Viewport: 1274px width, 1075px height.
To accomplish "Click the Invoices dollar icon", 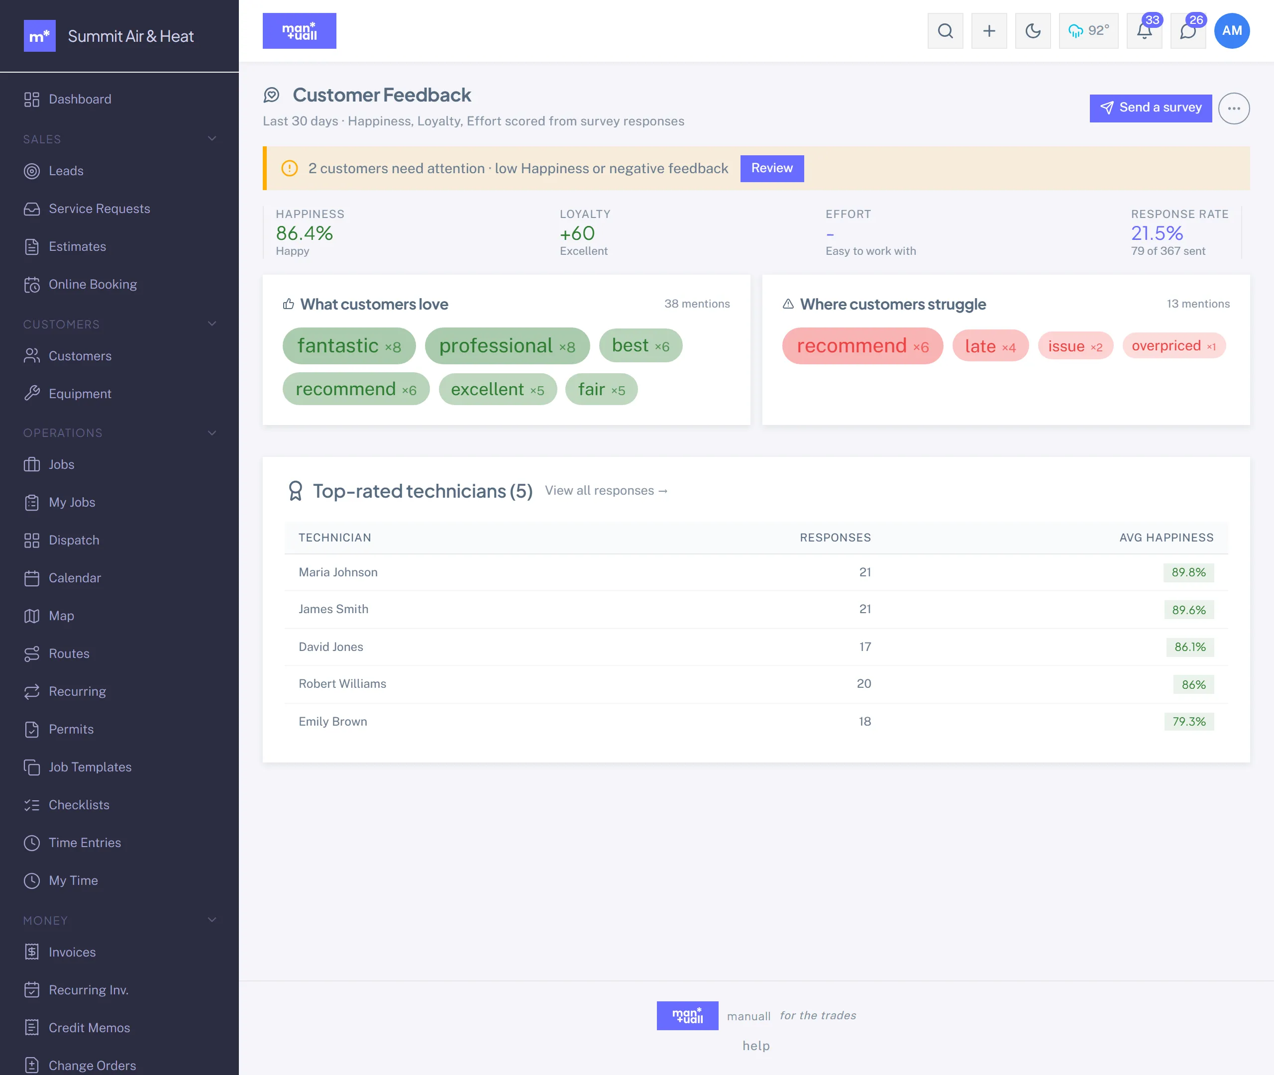I will coord(32,952).
